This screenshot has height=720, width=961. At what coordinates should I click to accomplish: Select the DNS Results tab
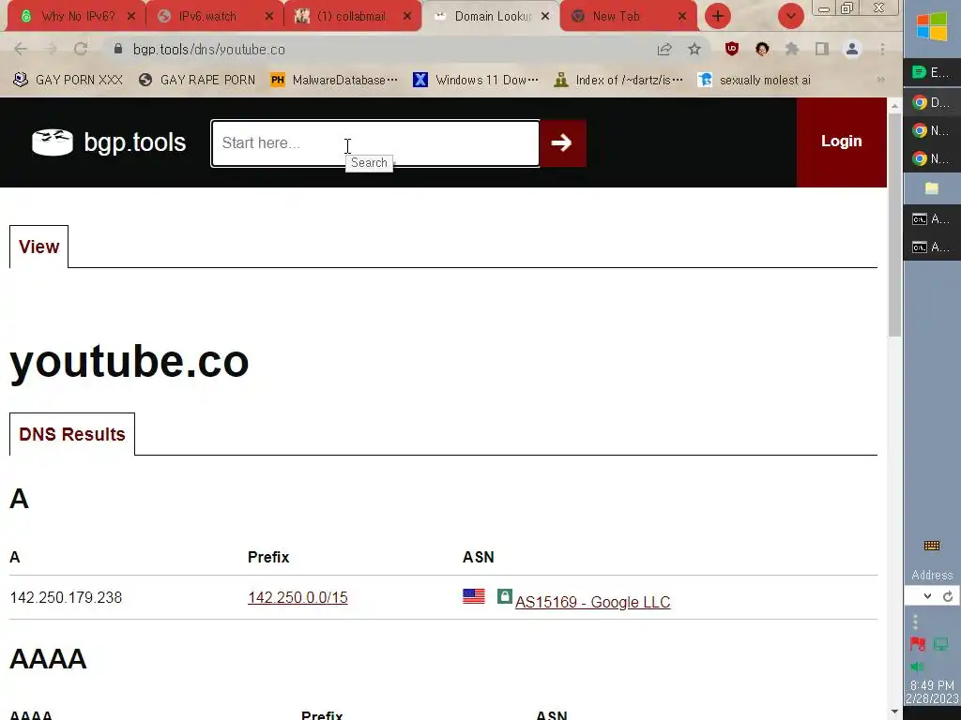click(x=72, y=434)
